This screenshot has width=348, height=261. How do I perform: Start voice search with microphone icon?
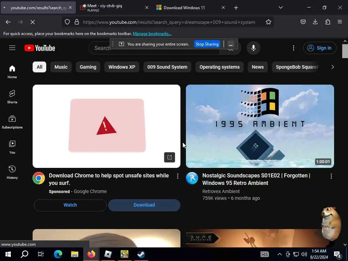pos(253,48)
